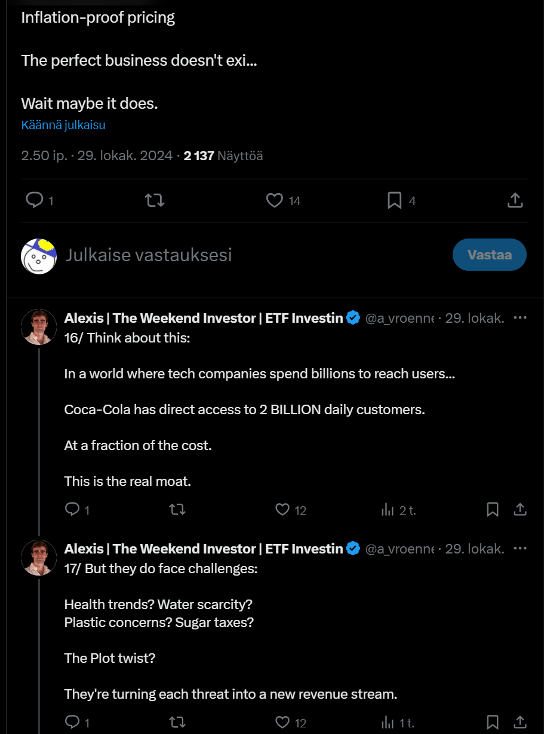Share the 16/ real moat tweet
This screenshot has height=734, width=544.
pos(520,509)
